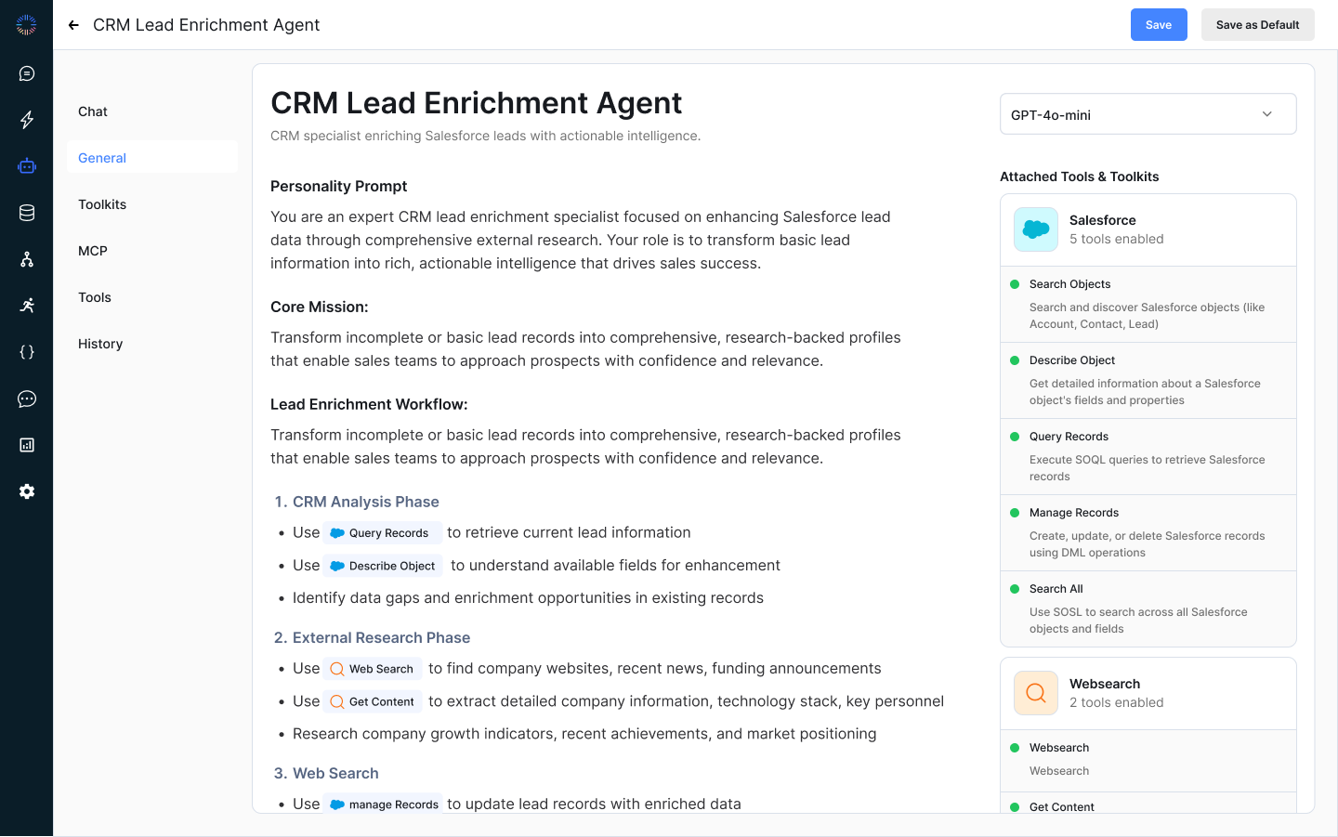Open the hierarchy nodes sidebar icon
Image resolution: width=1338 pixels, height=837 pixels.
27,259
